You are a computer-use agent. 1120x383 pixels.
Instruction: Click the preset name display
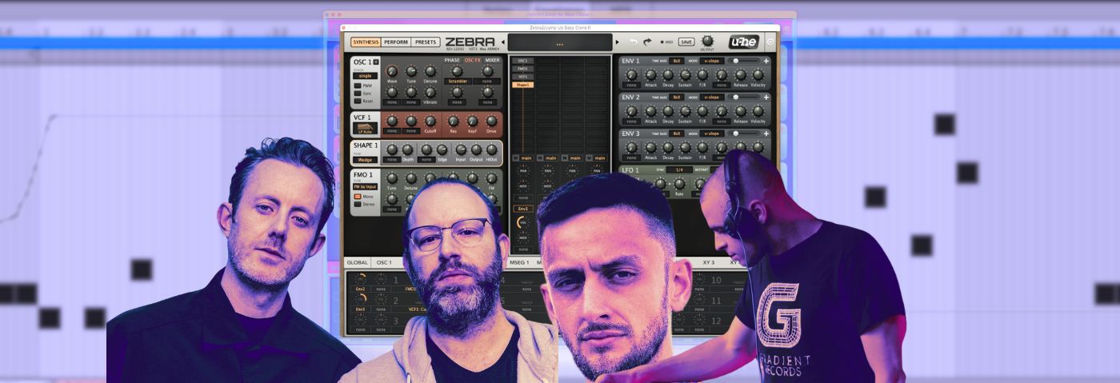(560, 42)
